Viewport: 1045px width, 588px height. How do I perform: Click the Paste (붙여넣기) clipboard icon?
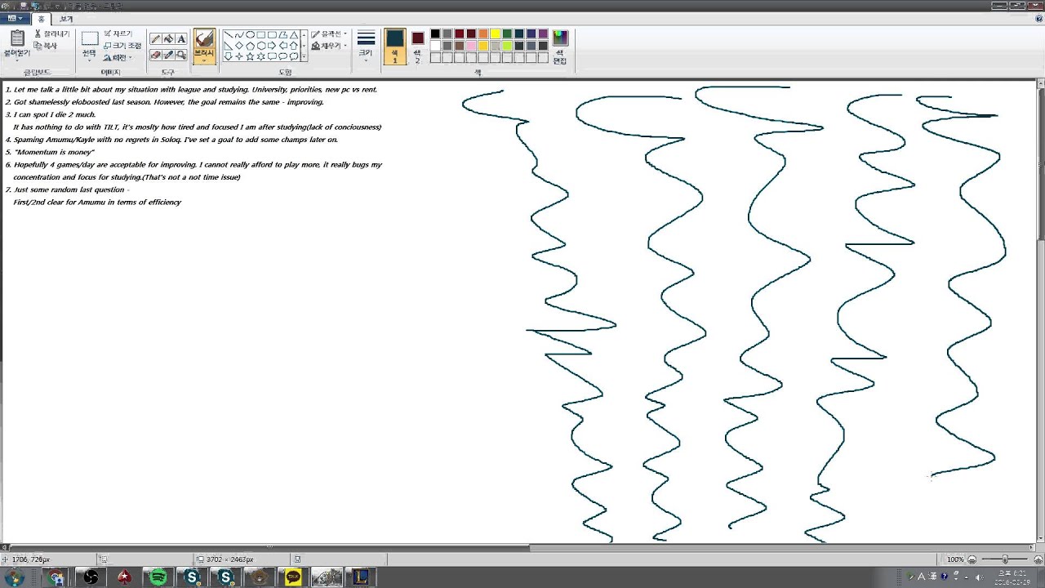click(16, 38)
